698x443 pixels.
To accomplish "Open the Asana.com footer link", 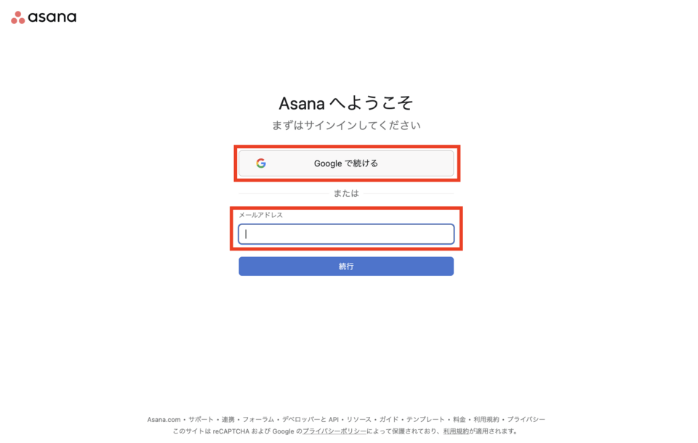I will (163, 419).
